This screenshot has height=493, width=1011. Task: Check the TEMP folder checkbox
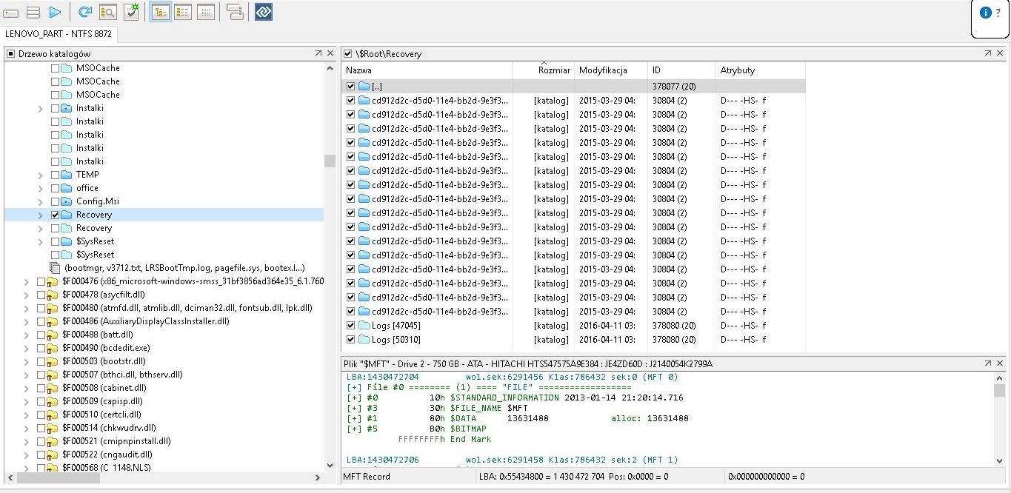pos(55,175)
